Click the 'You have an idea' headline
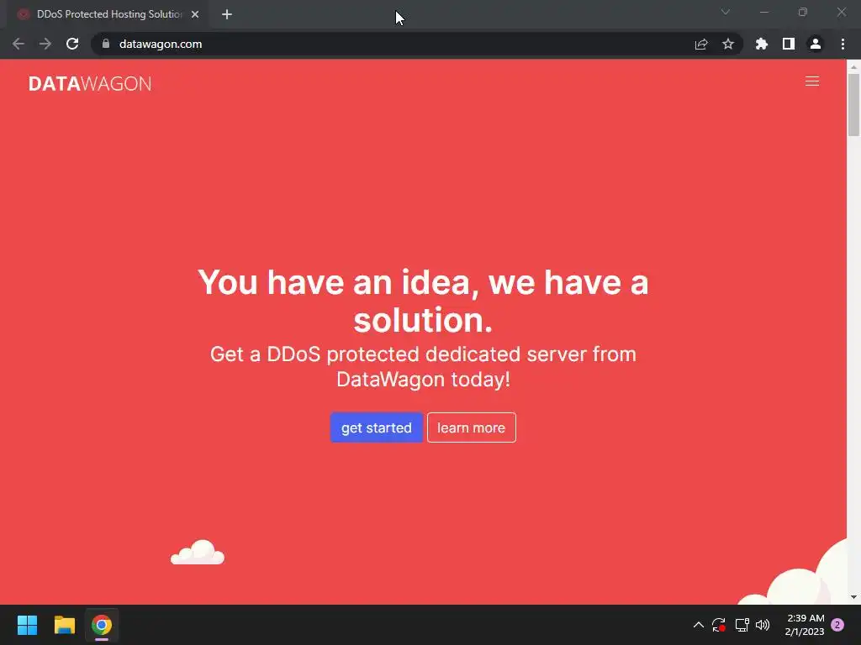861x645 pixels. point(423,301)
